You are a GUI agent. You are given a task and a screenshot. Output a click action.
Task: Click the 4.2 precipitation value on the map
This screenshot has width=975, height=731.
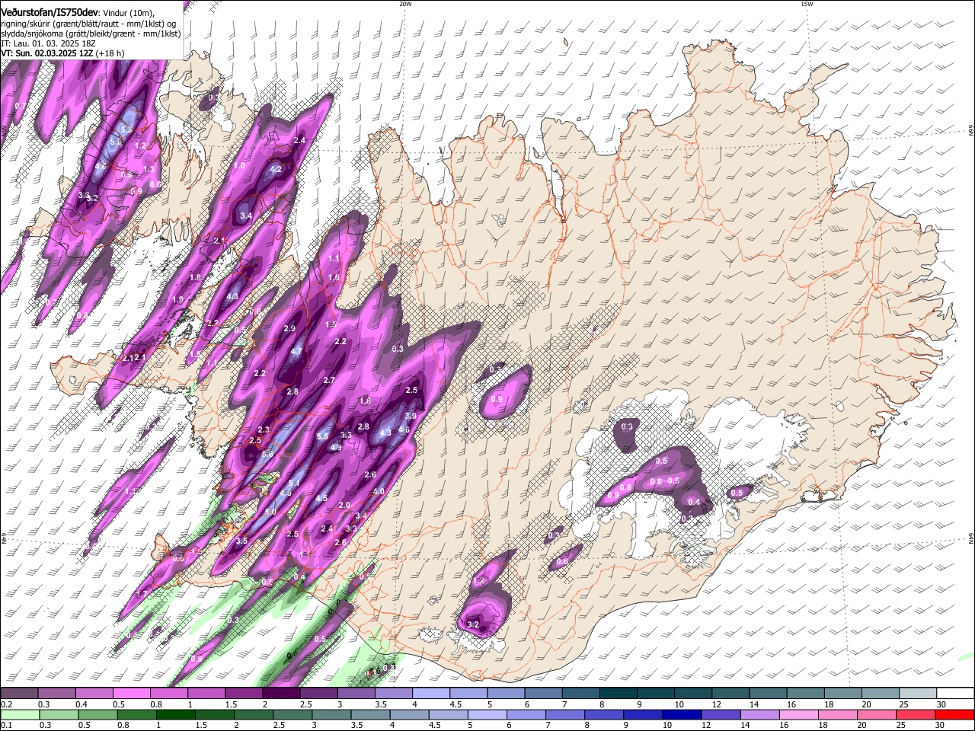(x=276, y=169)
